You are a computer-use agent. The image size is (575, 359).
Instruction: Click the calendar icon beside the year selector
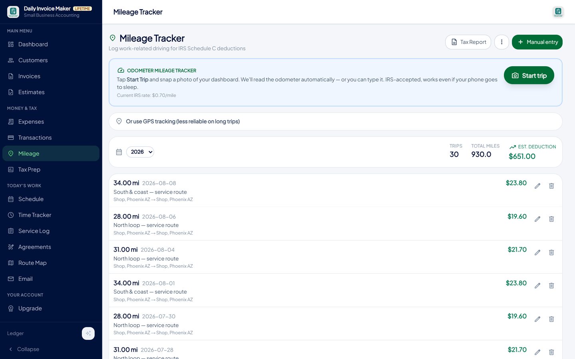point(119,152)
